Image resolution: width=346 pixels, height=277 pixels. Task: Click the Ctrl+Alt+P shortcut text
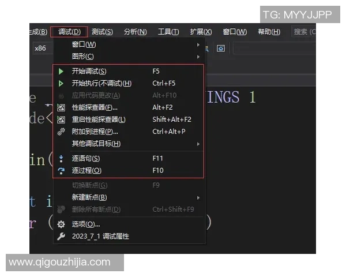[169, 132]
